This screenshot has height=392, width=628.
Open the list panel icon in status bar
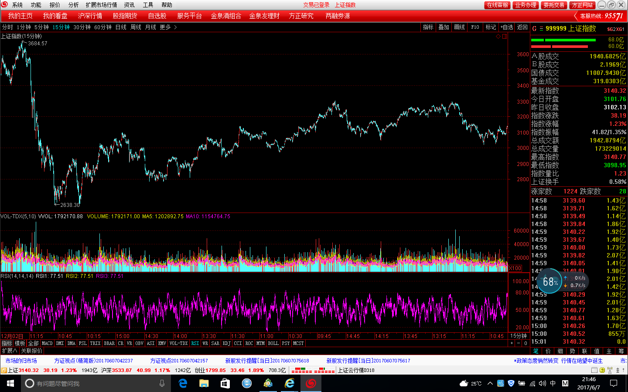coord(594,370)
